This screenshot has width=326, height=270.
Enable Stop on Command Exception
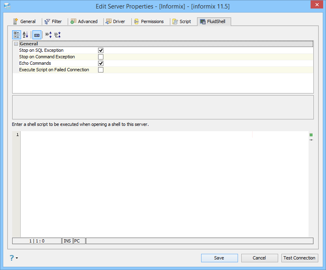(101, 57)
